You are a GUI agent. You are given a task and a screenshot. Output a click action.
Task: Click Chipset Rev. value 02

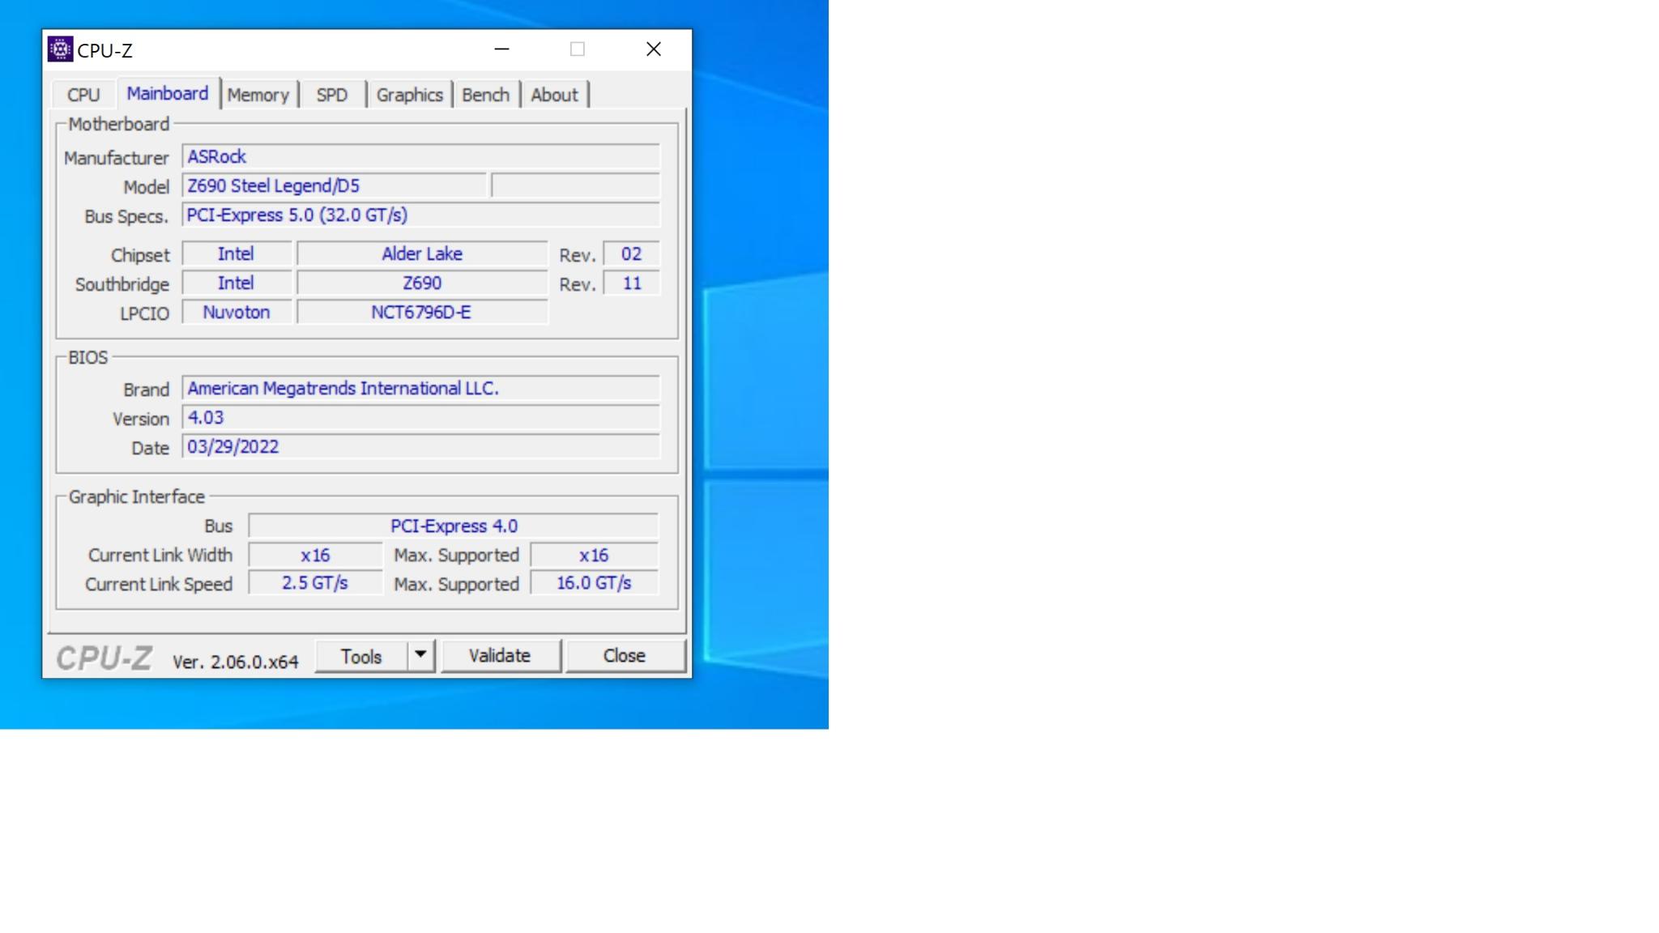pos(631,253)
